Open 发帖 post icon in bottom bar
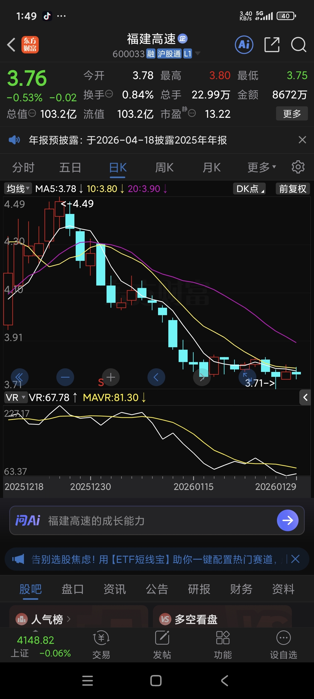This screenshot has height=699, width=314. 162,645
